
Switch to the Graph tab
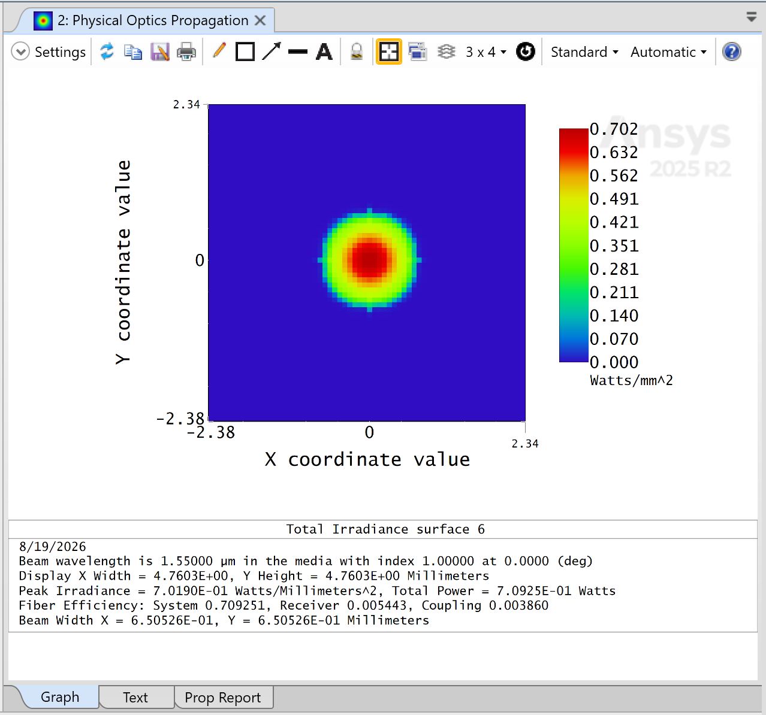(x=60, y=697)
